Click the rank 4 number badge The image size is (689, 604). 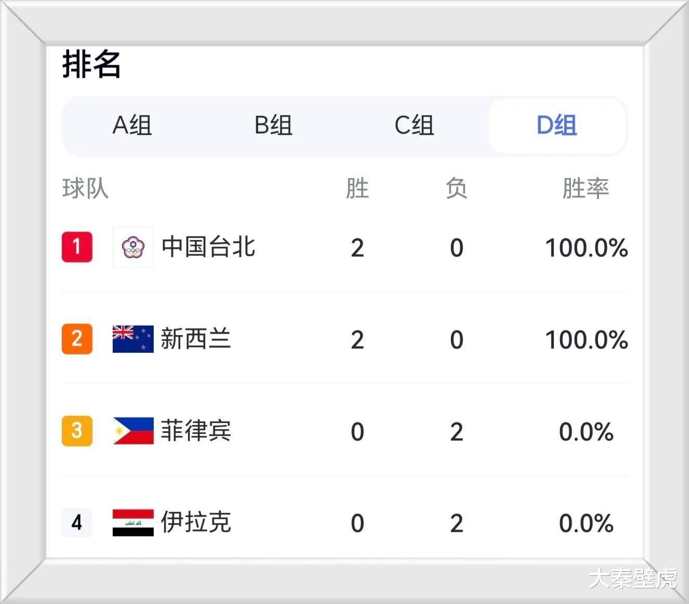[77, 523]
